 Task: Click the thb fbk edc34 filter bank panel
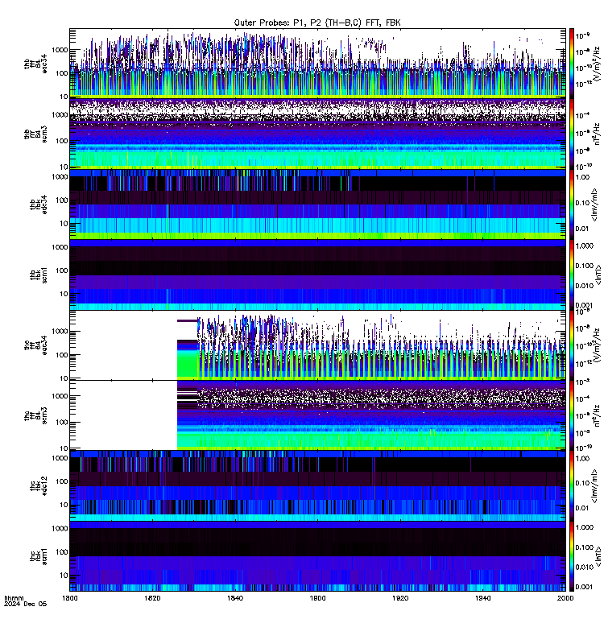(317, 204)
